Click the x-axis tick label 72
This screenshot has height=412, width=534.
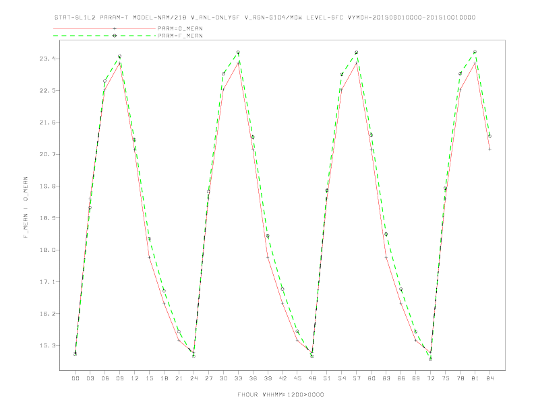coord(430,378)
